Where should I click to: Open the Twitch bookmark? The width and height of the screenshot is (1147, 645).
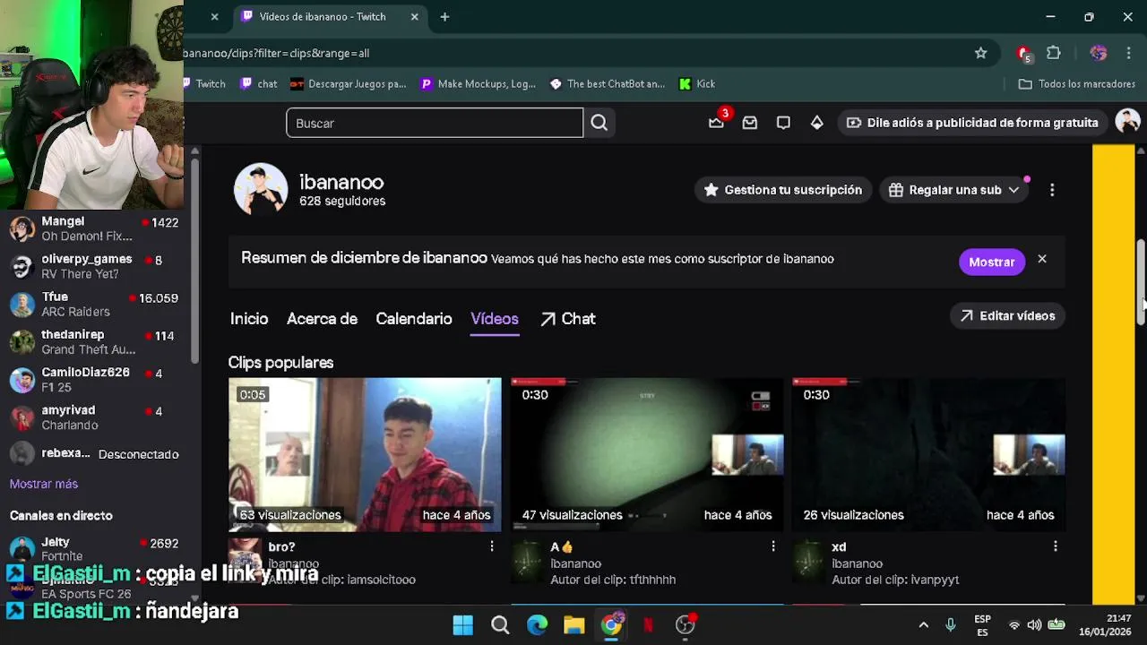pos(205,83)
